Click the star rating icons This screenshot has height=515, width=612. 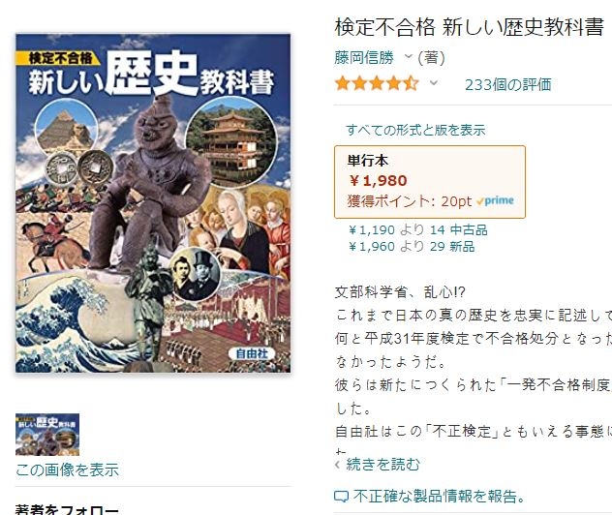click(x=377, y=84)
